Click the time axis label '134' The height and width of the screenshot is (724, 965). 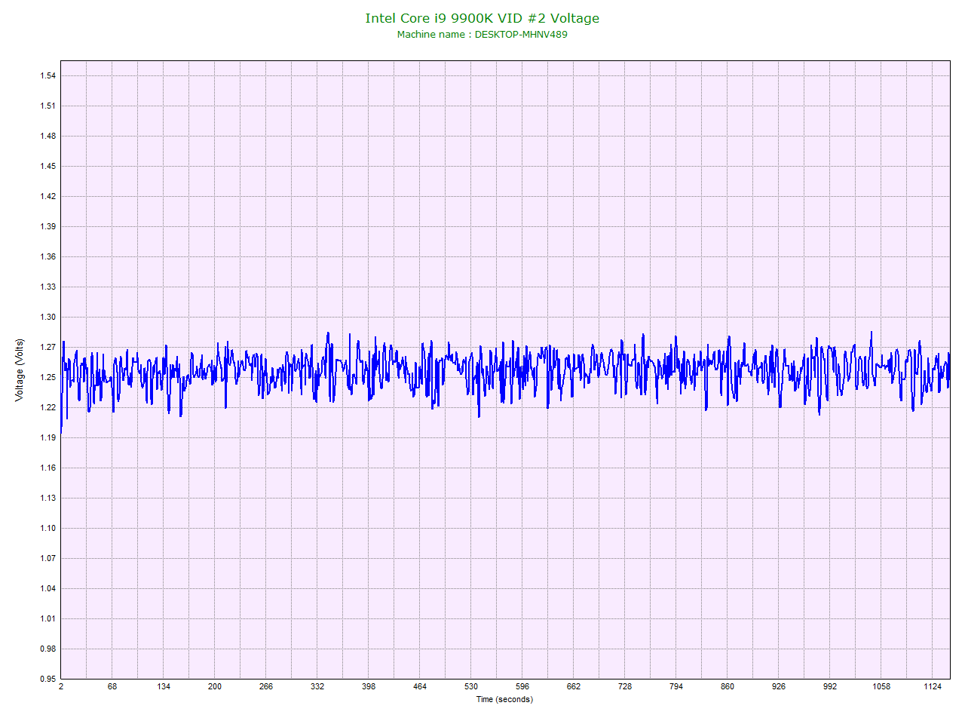coord(164,686)
